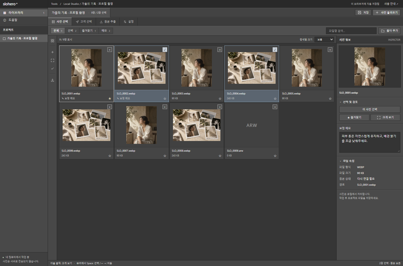Screen dimensions: 403x266
Task: Check selection box on SLO_0009.arw
Action: click(x=275, y=107)
